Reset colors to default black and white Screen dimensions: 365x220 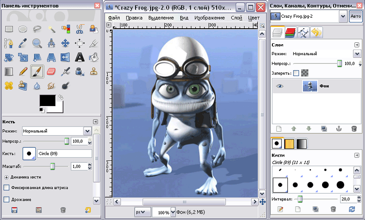[42, 110]
